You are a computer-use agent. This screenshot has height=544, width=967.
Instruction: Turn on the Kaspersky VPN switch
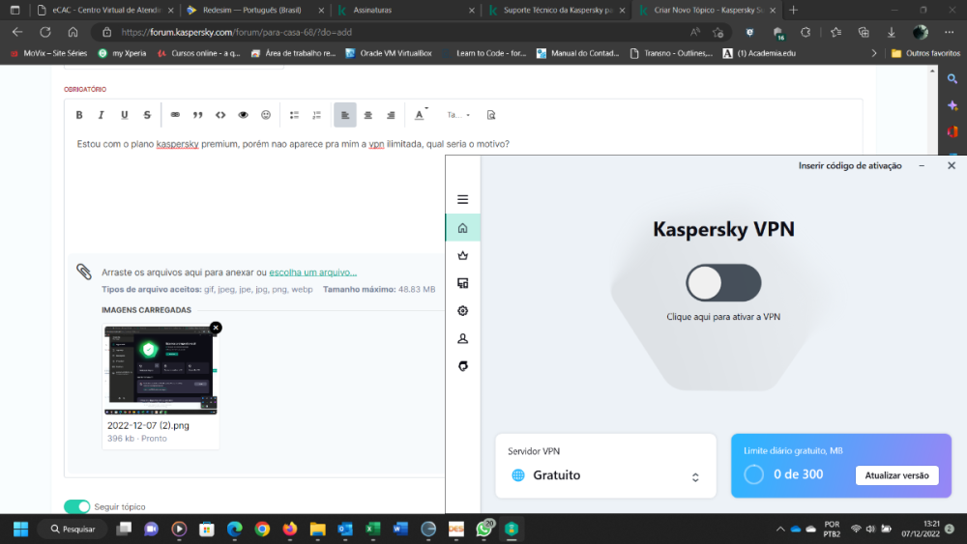pos(723,283)
